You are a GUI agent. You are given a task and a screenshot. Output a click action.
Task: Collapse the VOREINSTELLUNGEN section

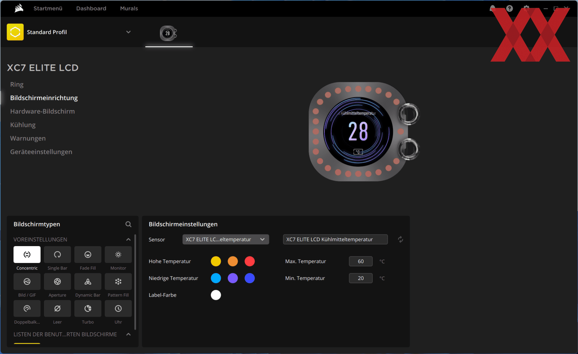[128, 240]
